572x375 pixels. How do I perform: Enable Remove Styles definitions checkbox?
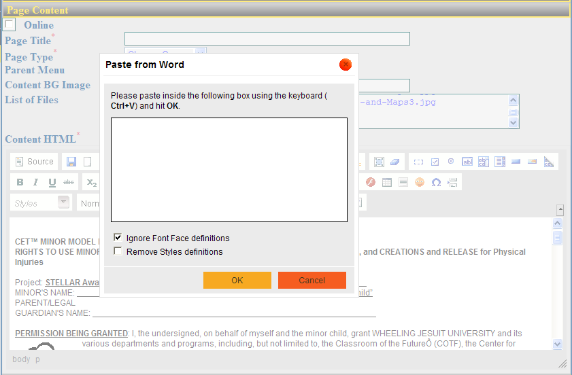pos(118,251)
